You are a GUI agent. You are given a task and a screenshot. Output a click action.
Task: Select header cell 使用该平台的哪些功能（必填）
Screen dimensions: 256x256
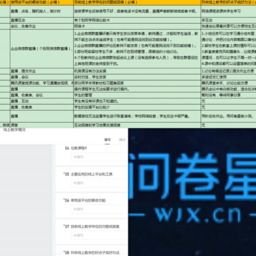(42, 3)
